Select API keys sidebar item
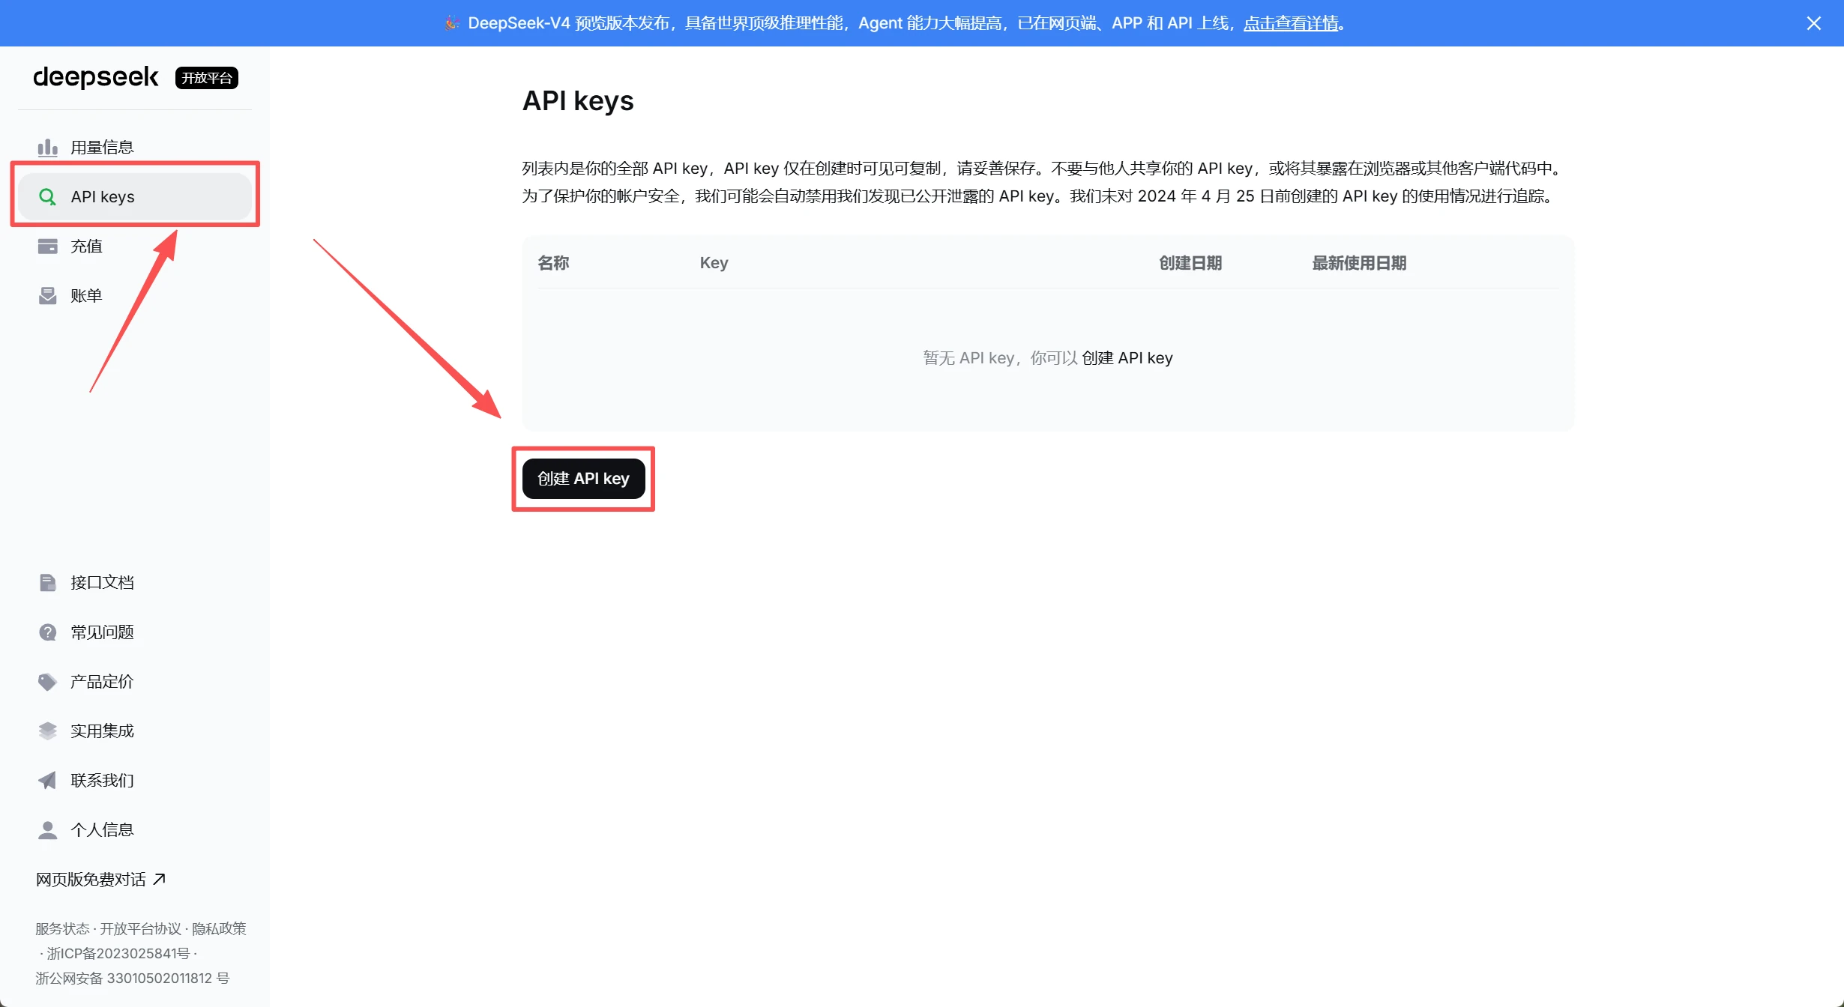Viewport: 1844px width, 1007px height. pyautogui.click(x=134, y=196)
